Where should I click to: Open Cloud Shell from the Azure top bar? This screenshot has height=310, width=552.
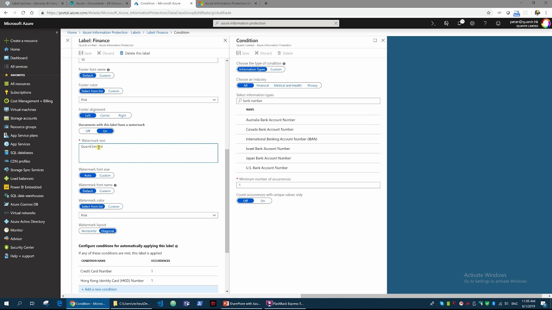[433, 23]
